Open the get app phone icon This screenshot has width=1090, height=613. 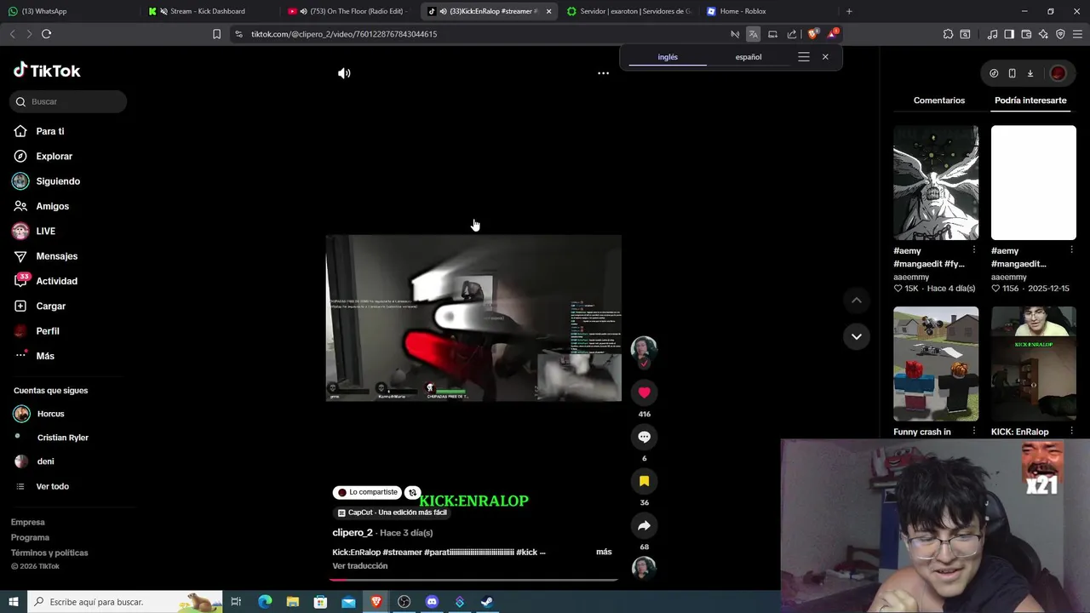tap(1012, 73)
